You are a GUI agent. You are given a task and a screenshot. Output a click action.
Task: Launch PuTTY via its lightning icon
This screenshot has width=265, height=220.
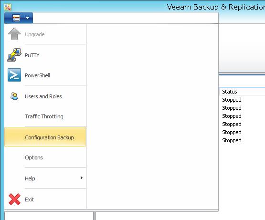(14, 55)
